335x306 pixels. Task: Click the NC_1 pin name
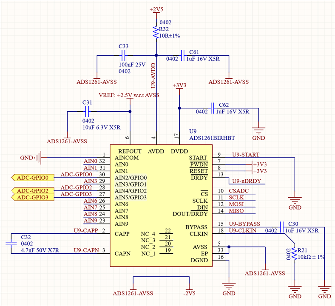(148, 253)
